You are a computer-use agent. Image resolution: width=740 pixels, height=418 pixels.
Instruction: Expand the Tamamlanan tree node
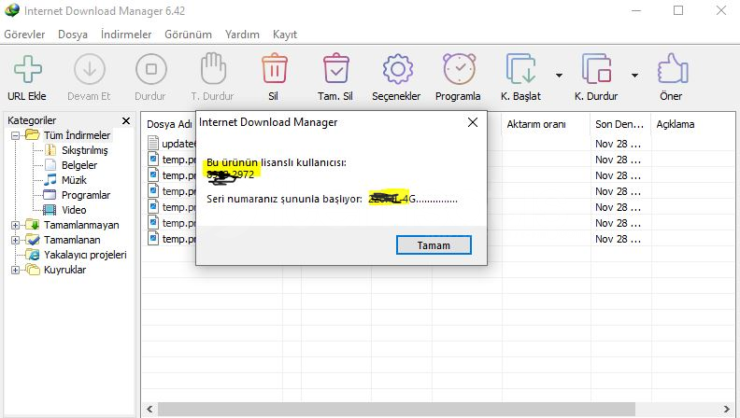pos(15,241)
